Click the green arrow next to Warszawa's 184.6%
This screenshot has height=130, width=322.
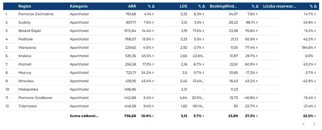click(x=315, y=48)
